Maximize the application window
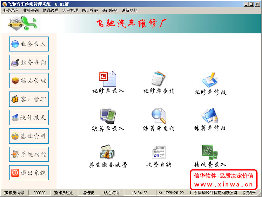Screen dimensions: 262x197 pos(251,4)
